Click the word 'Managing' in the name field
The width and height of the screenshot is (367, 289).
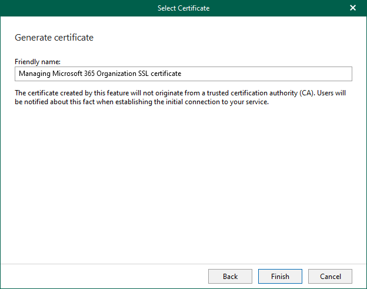(x=34, y=74)
